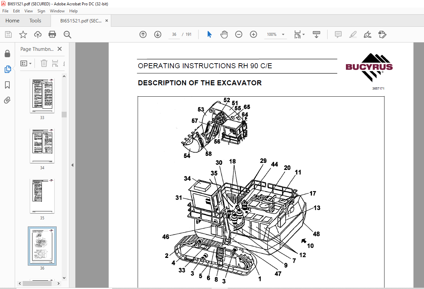Close the BI651521.pdf document tab
424x289 pixels.
(107, 20)
